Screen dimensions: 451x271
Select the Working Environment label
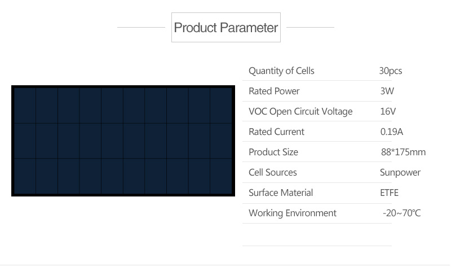coord(292,213)
